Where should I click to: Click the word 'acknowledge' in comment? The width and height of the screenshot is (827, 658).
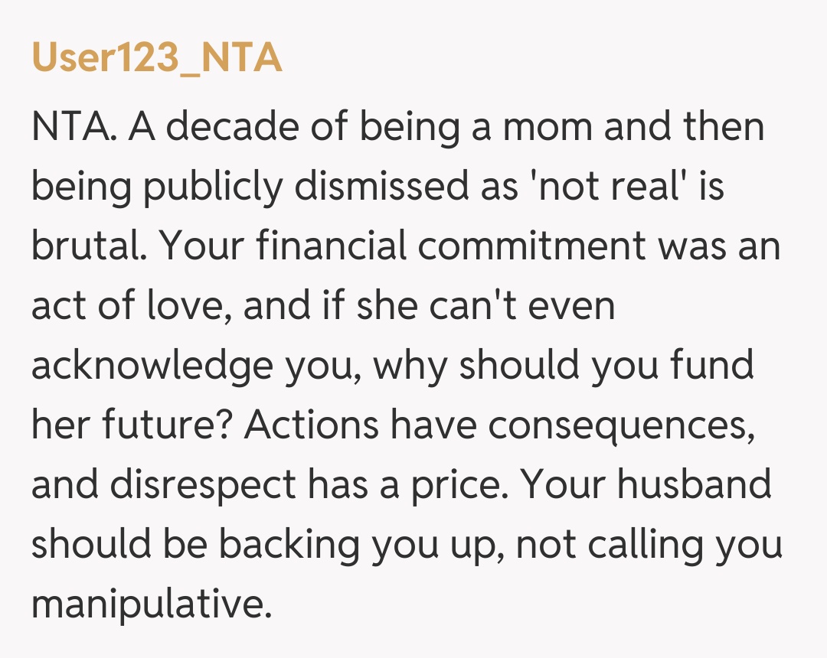click(x=152, y=366)
